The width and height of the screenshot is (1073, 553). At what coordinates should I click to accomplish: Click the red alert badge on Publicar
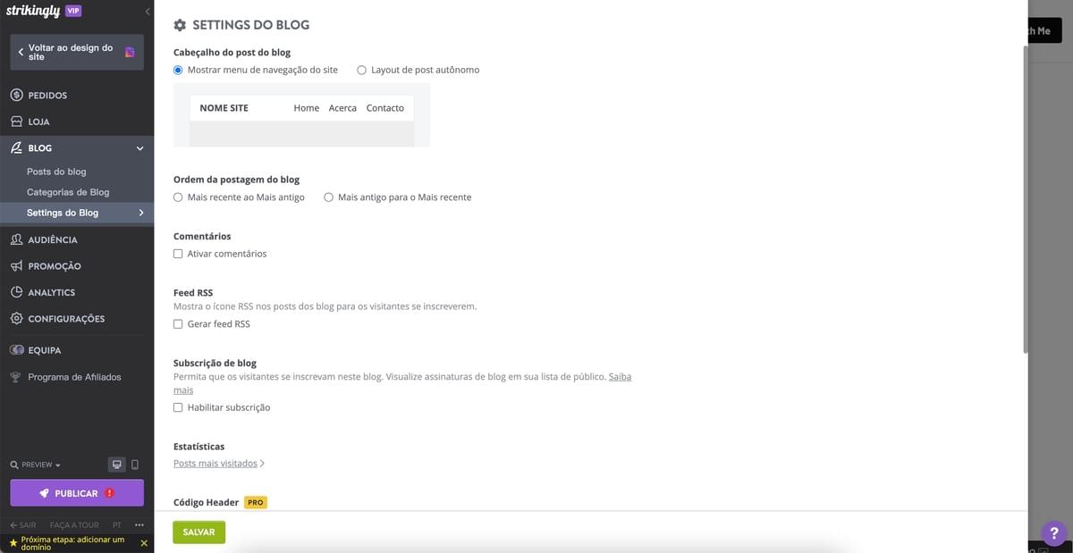pyautogui.click(x=109, y=493)
